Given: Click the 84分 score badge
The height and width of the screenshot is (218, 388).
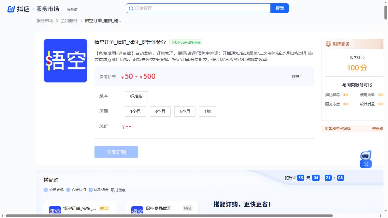Looking at the screenshot, I should pos(187,208).
